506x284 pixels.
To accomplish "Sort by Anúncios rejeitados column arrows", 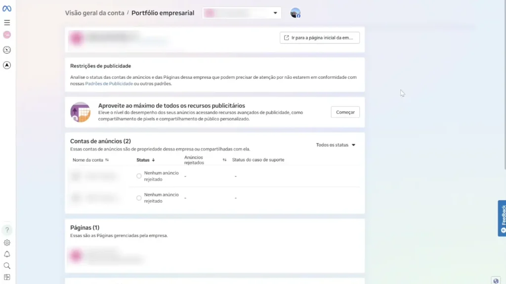I will [x=224, y=160].
